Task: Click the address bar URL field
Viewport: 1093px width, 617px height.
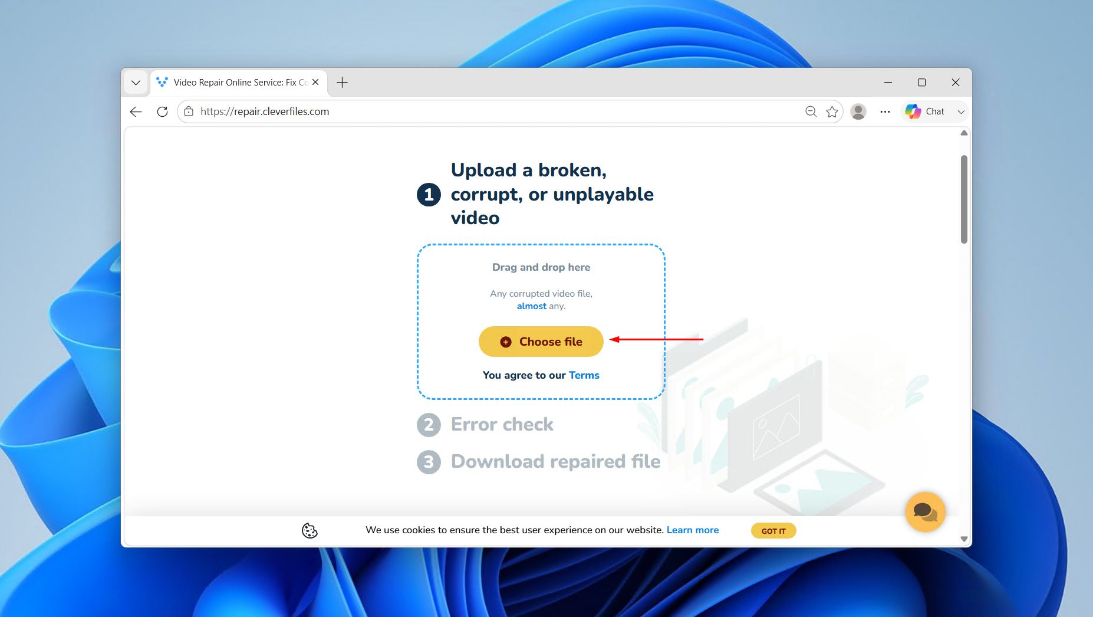Action: point(495,111)
